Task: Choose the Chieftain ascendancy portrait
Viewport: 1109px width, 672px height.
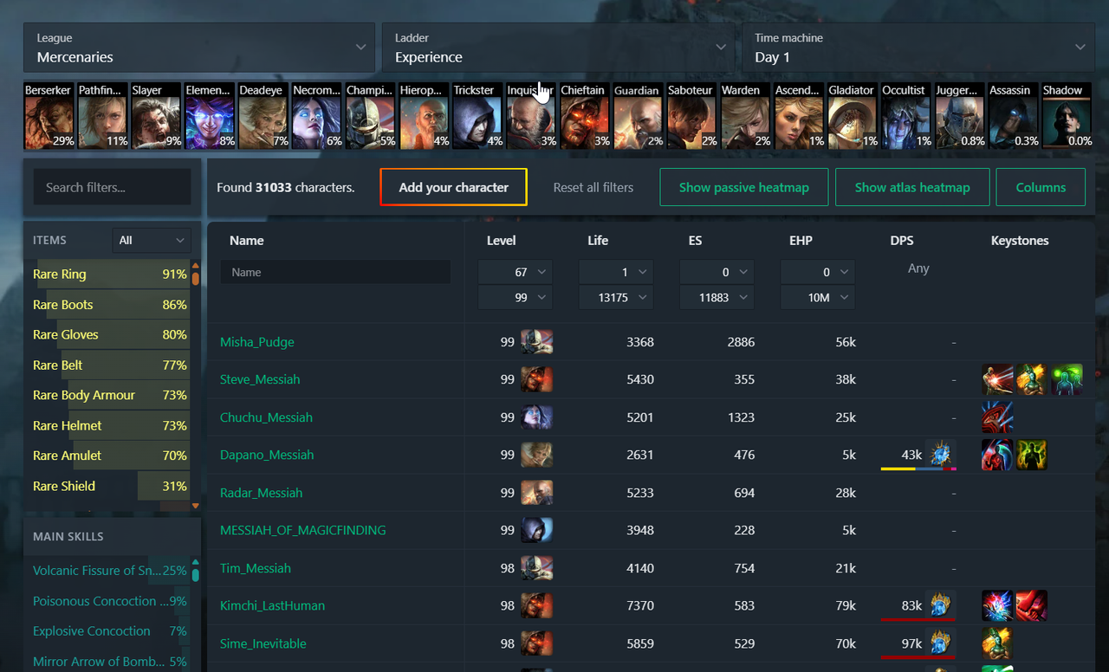Action: click(585, 116)
